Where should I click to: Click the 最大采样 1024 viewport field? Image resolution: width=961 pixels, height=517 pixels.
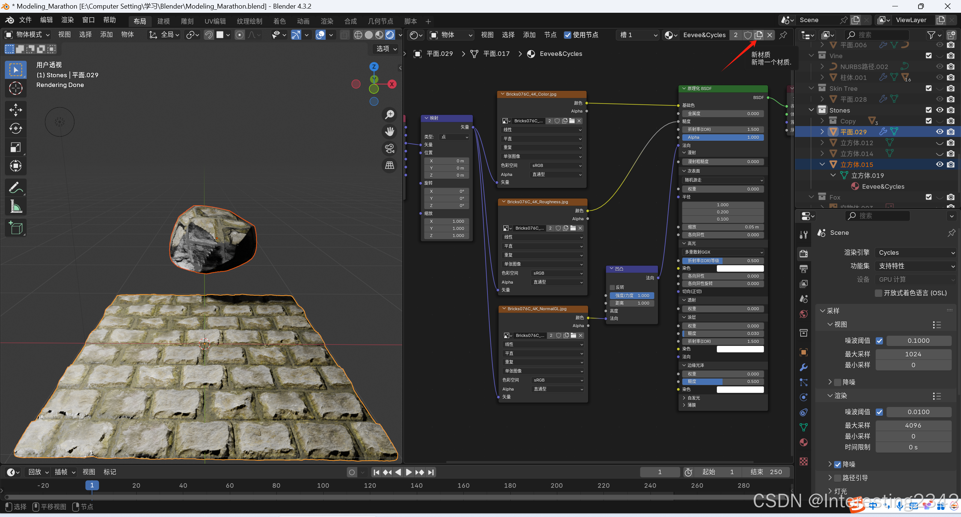tap(913, 354)
